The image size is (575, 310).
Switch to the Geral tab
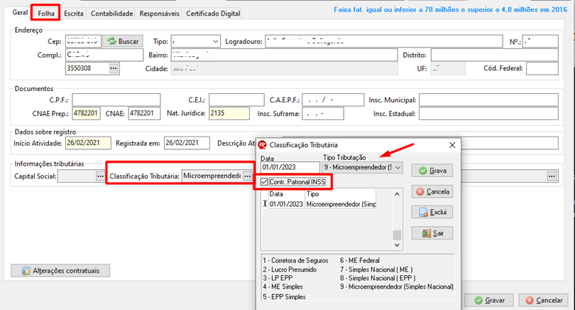(20, 13)
